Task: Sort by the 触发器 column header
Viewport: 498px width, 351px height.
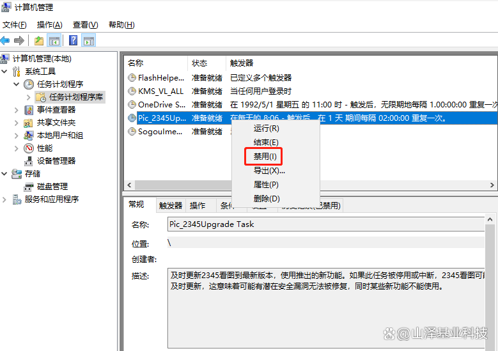Action: (x=242, y=63)
